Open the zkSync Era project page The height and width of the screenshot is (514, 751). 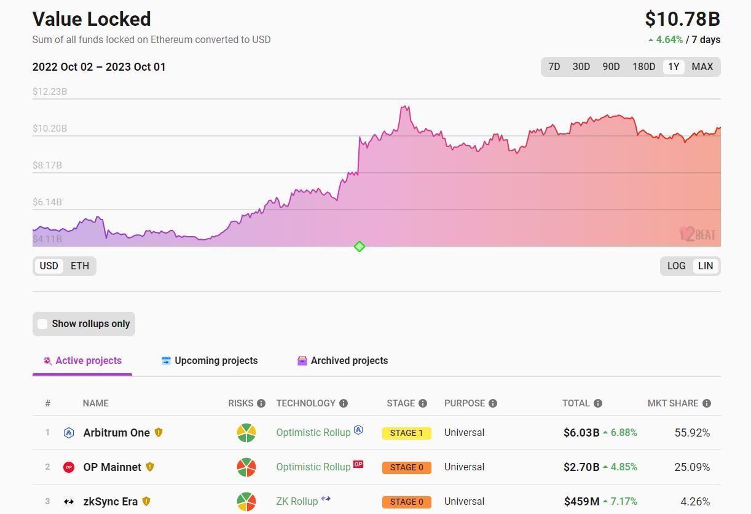click(x=111, y=502)
